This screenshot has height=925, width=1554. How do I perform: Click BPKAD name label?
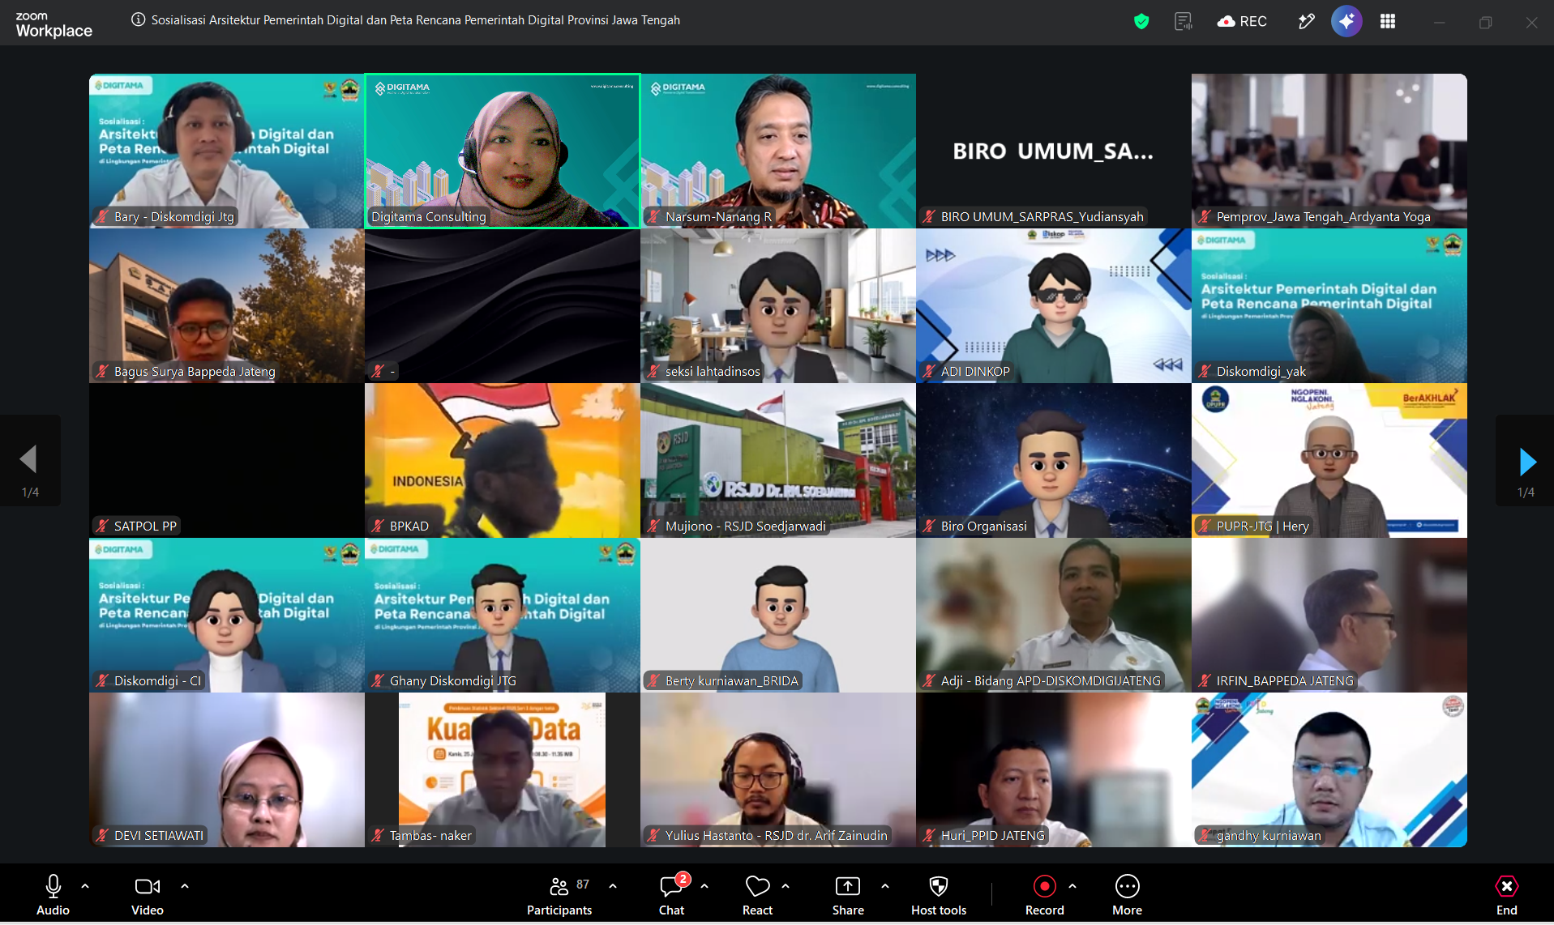coord(409,526)
